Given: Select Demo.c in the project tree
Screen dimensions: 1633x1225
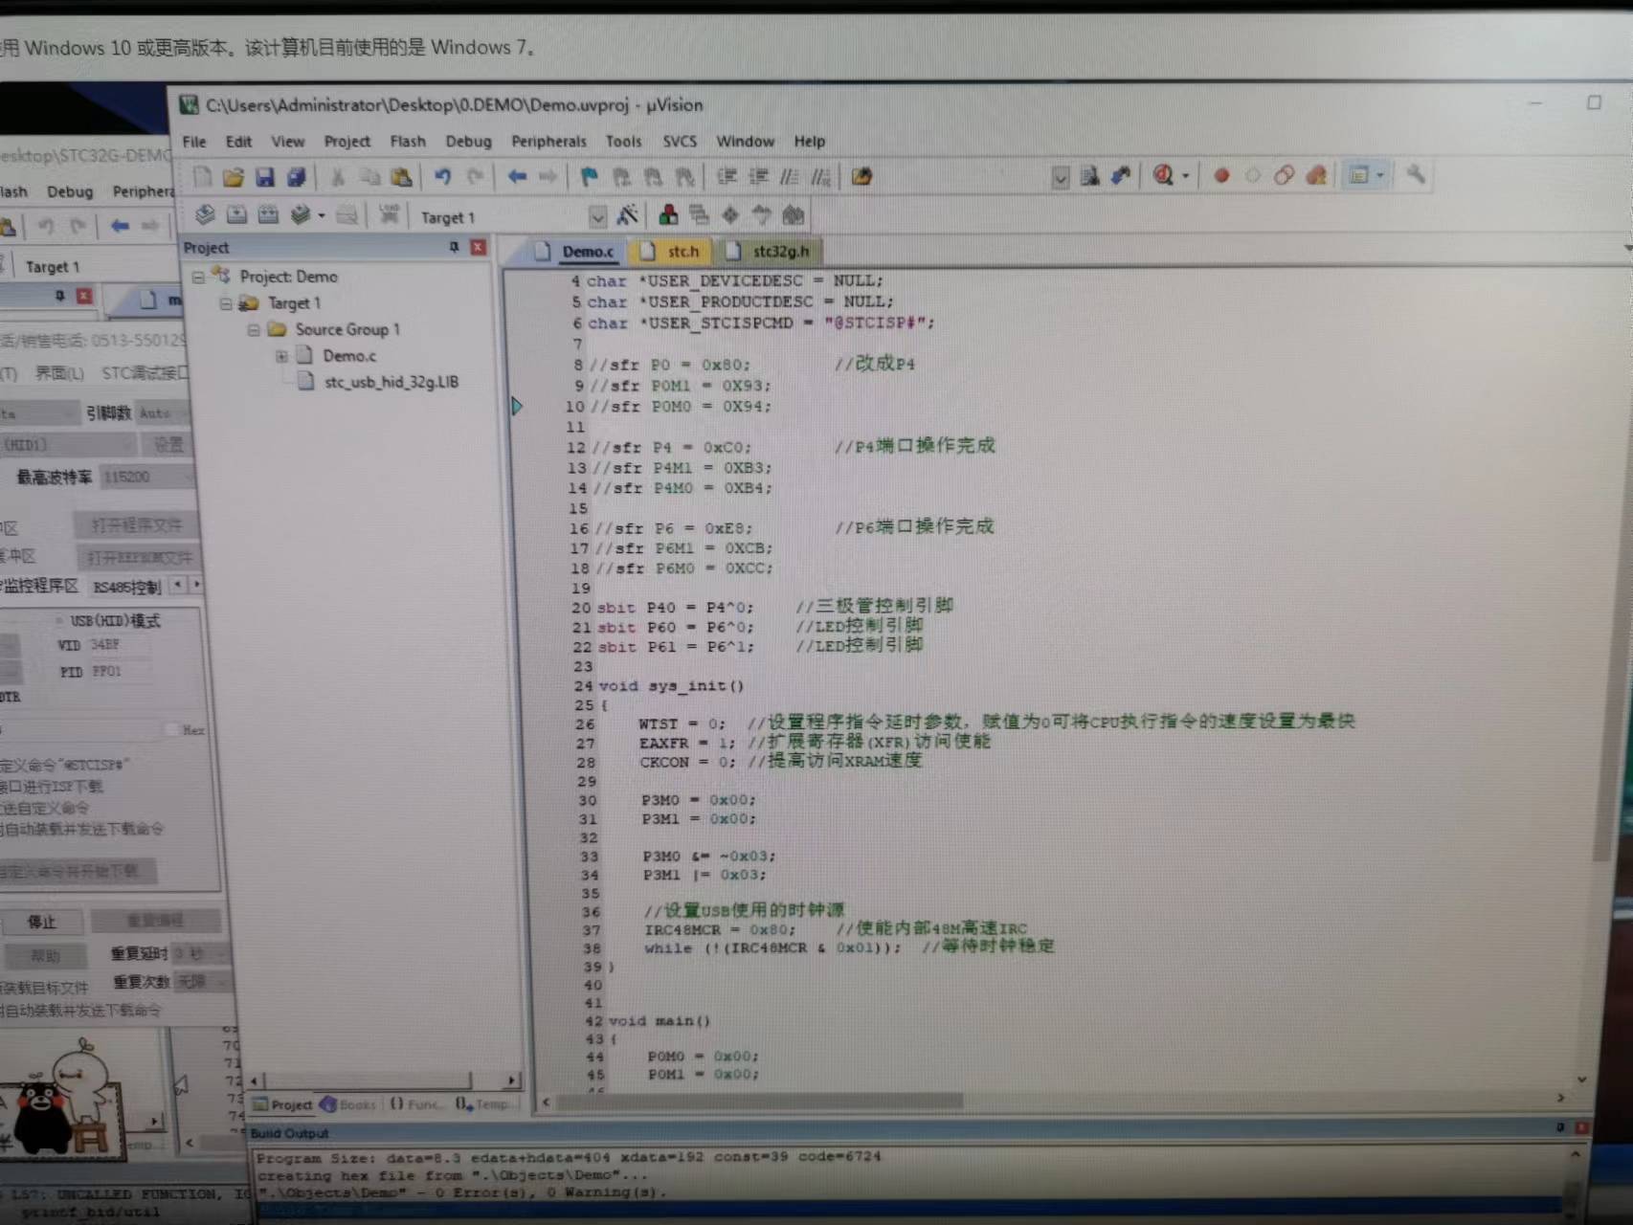Looking at the screenshot, I should [349, 356].
